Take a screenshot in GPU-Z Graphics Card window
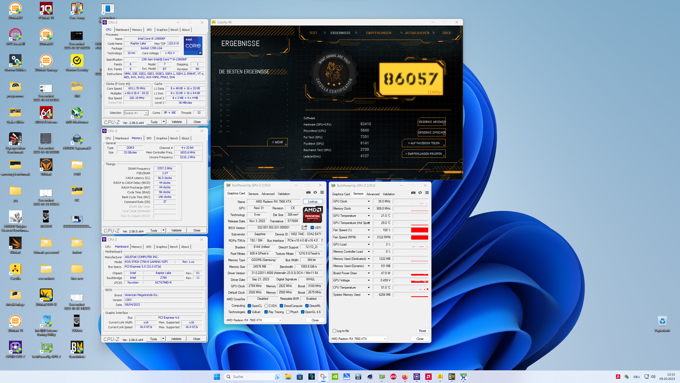This screenshot has height=383, width=680. [x=308, y=192]
